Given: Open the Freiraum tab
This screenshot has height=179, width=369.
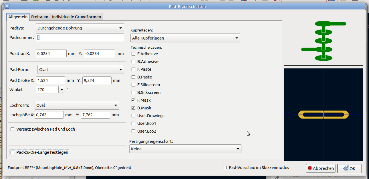Looking at the screenshot, I should (39, 17).
